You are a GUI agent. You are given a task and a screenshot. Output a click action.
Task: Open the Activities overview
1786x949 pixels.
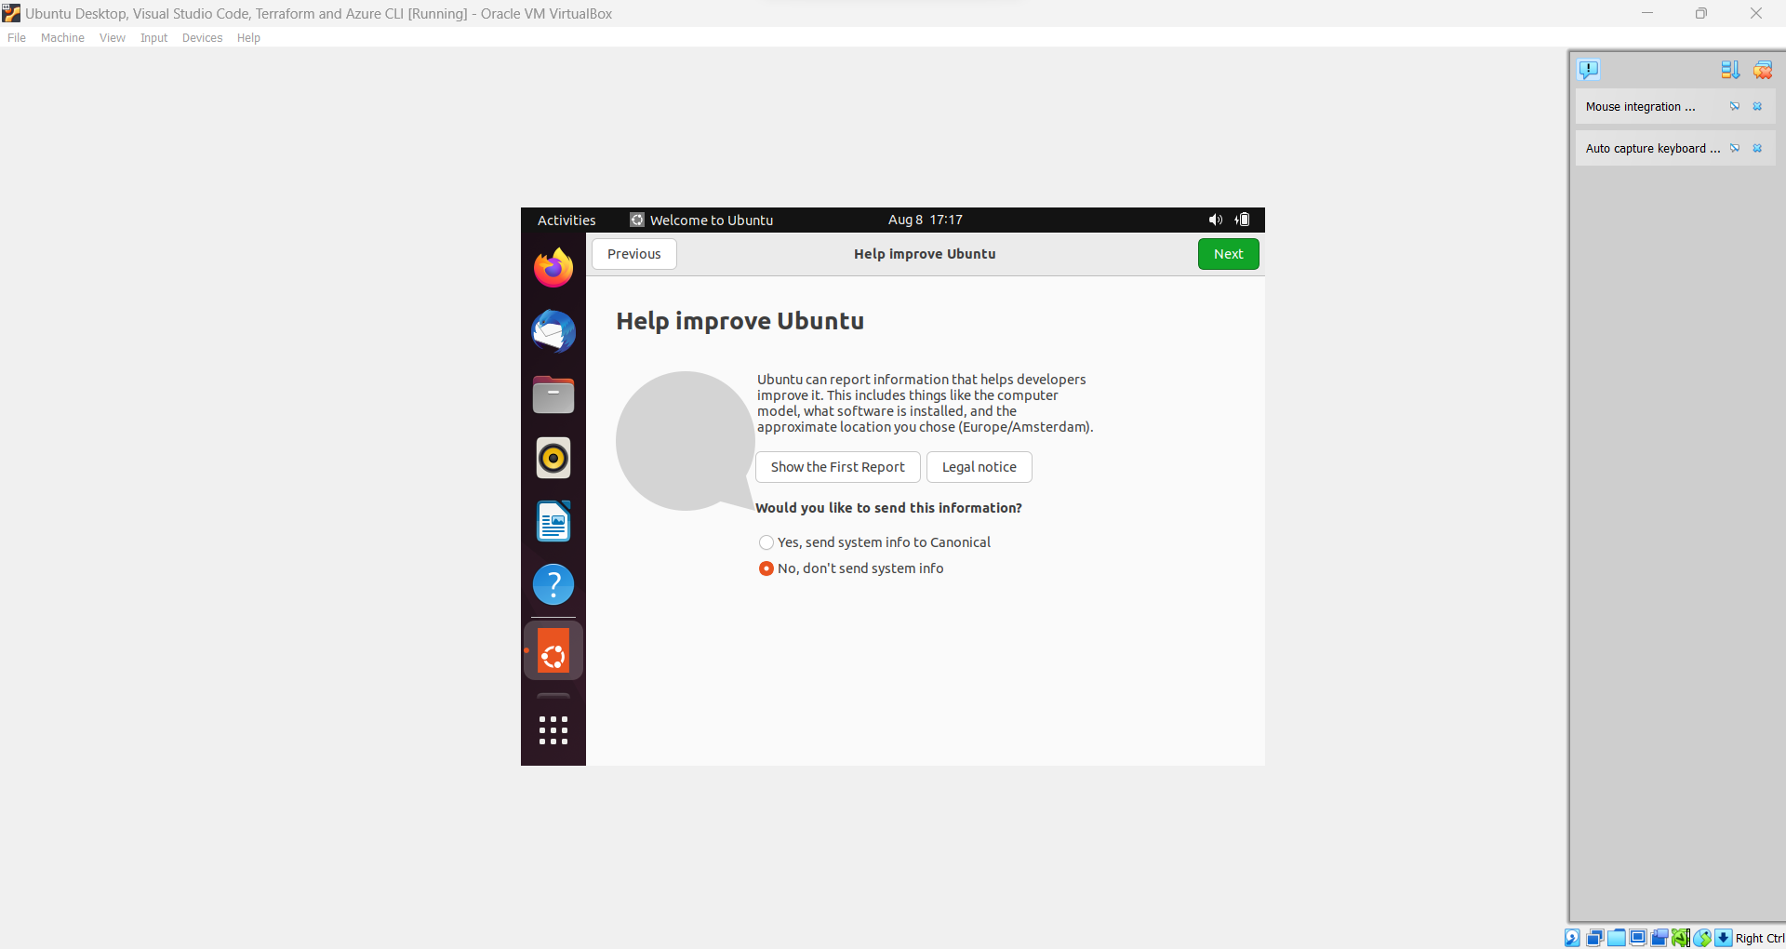(x=566, y=220)
